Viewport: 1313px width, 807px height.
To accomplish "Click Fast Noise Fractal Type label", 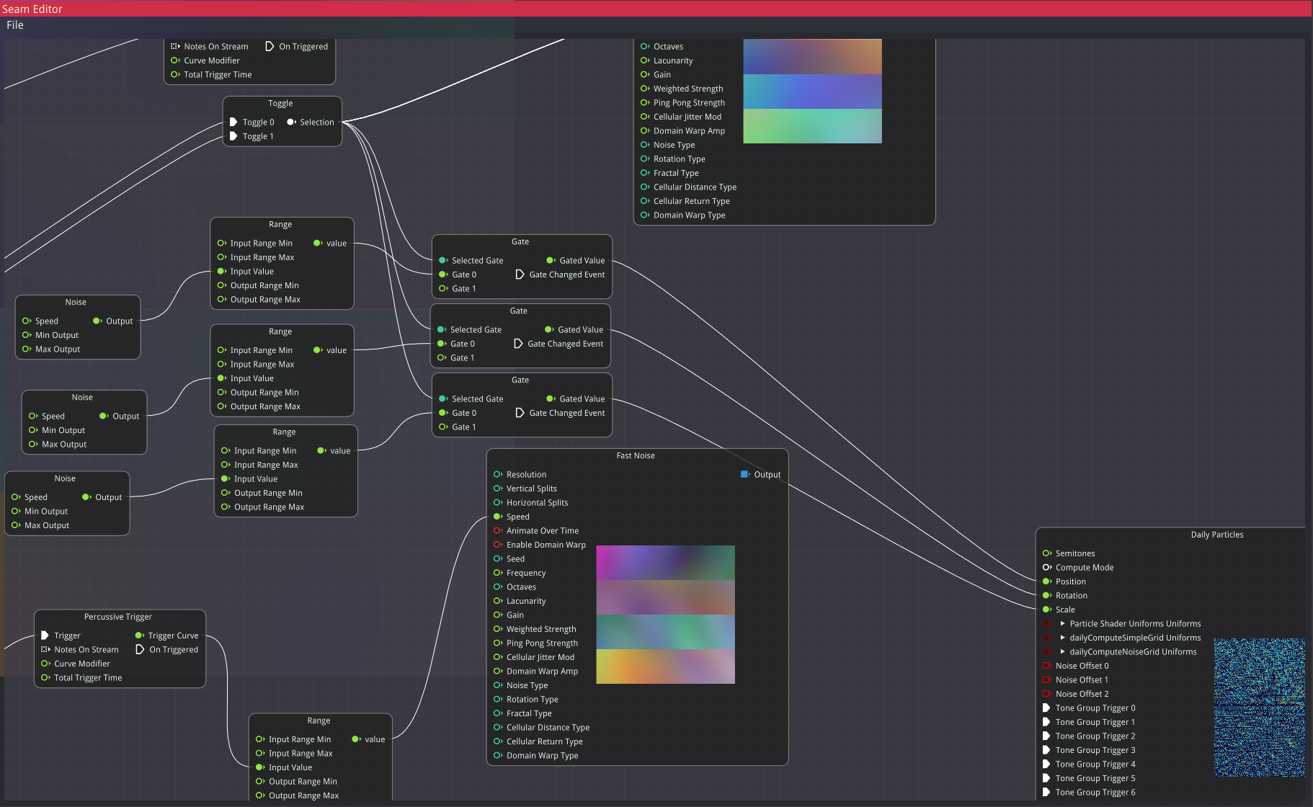I will coord(529,713).
